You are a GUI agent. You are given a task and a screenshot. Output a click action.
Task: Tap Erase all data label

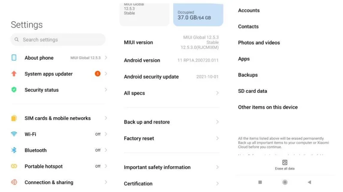click(285, 168)
